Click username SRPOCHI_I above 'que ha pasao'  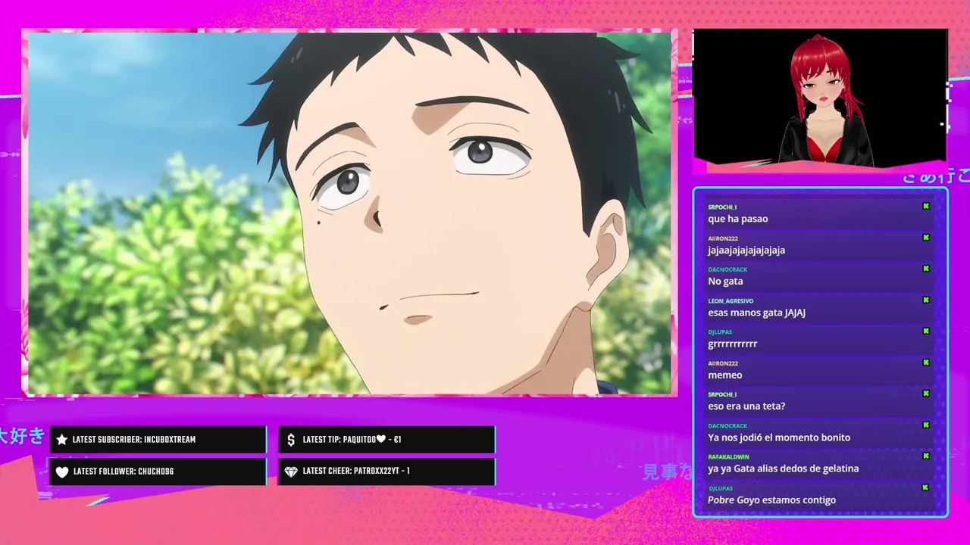pyautogui.click(x=722, y=207)
